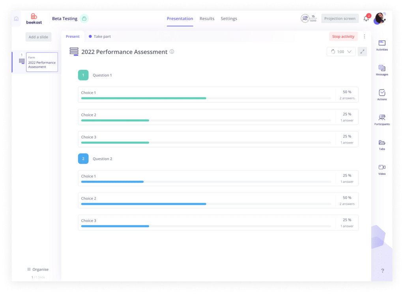This screenshot has height=294, width=404.
Task: Click Question 1 Choice 1 progress bar
Action: pyautogui.click(x=206, y=98)
